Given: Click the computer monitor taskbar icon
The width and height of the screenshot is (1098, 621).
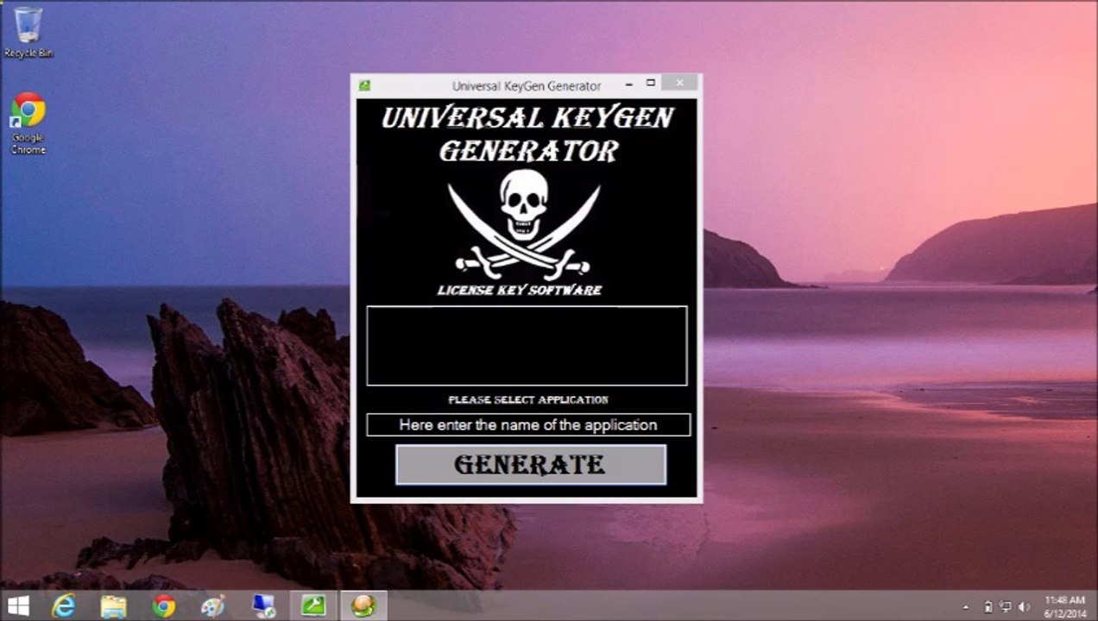Looking at the screenshot, I should click(x=263, y=606).
